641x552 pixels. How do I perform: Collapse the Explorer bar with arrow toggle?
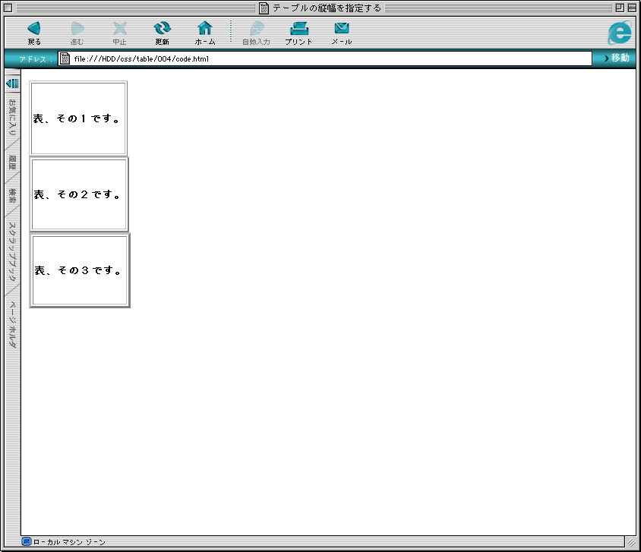coord(13,84)
